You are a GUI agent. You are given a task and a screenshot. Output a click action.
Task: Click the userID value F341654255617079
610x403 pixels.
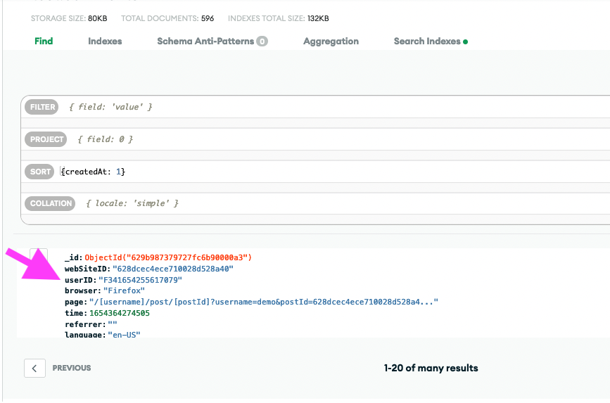coord(141,280)
